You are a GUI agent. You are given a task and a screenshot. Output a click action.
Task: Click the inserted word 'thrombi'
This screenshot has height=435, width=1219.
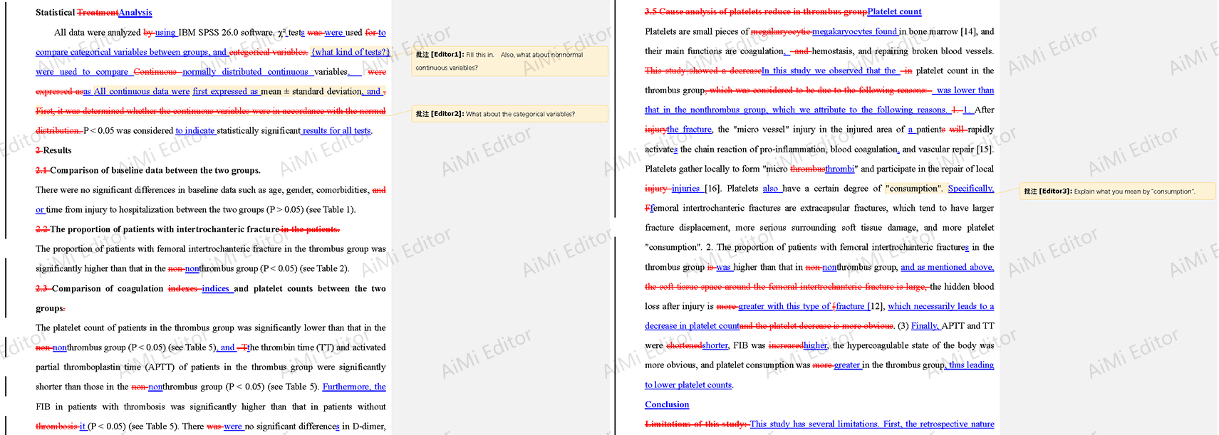(x=839, y=169)
